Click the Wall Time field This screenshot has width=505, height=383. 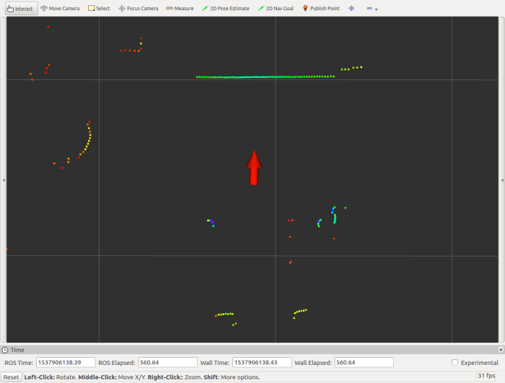point(262,363)
